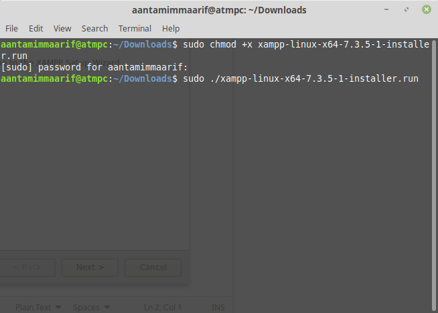
Task: Click the Ln 2, Col 1 status entry
Action: coord(163,307)
